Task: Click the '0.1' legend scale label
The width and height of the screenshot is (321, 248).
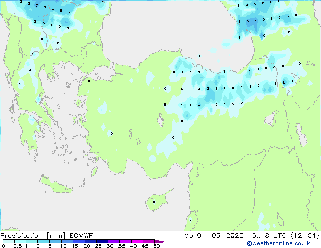Action: 6,246
